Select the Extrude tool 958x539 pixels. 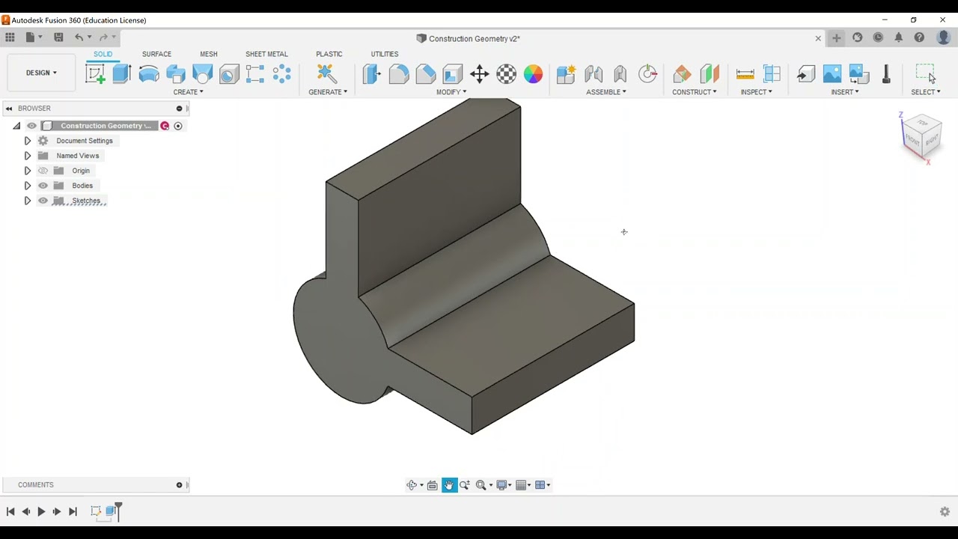[122, 73]
